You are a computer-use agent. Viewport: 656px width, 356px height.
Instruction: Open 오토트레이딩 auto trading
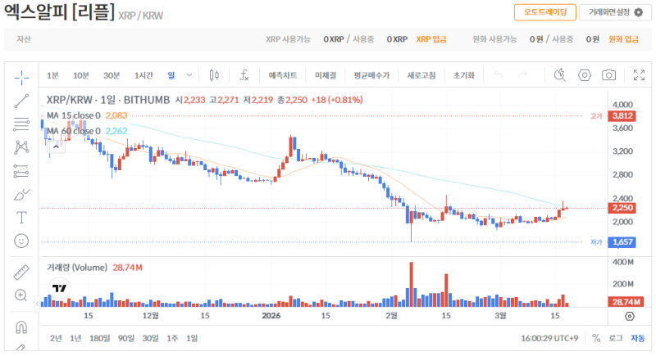545,12
